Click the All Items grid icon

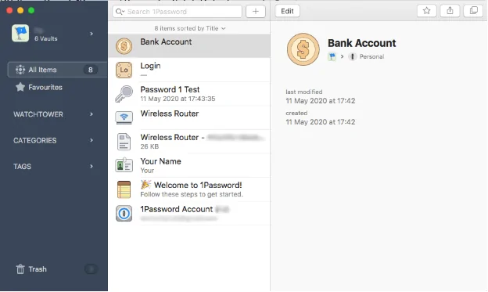pyautogui.click(x=20, y=70)
